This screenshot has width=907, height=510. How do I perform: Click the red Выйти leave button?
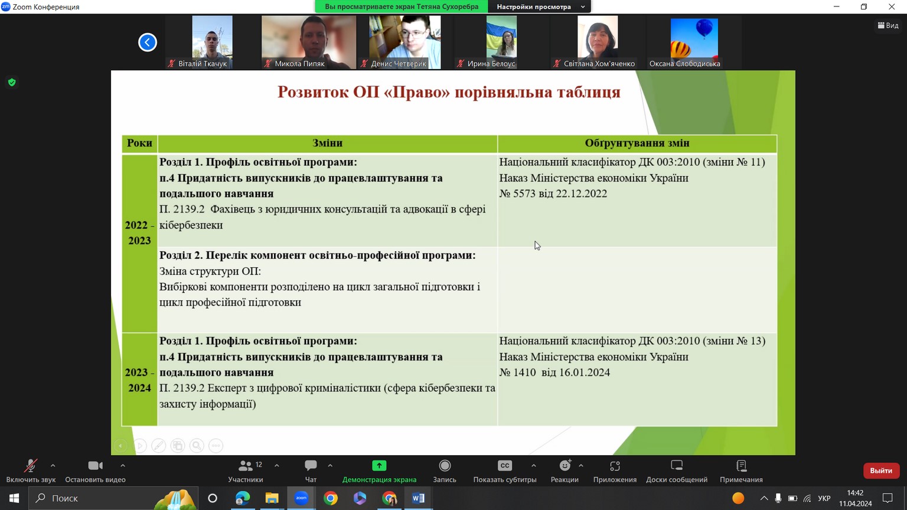(881, 470)
